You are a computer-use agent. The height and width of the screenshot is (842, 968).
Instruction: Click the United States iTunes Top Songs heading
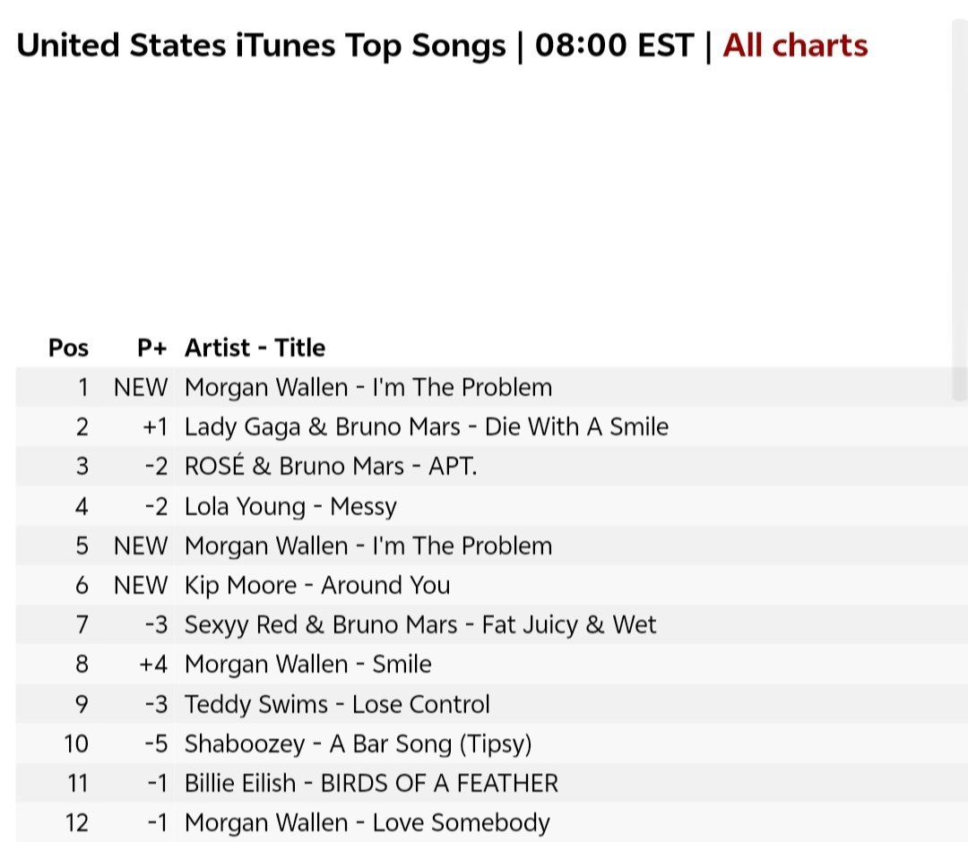click(x=261, y=46)
